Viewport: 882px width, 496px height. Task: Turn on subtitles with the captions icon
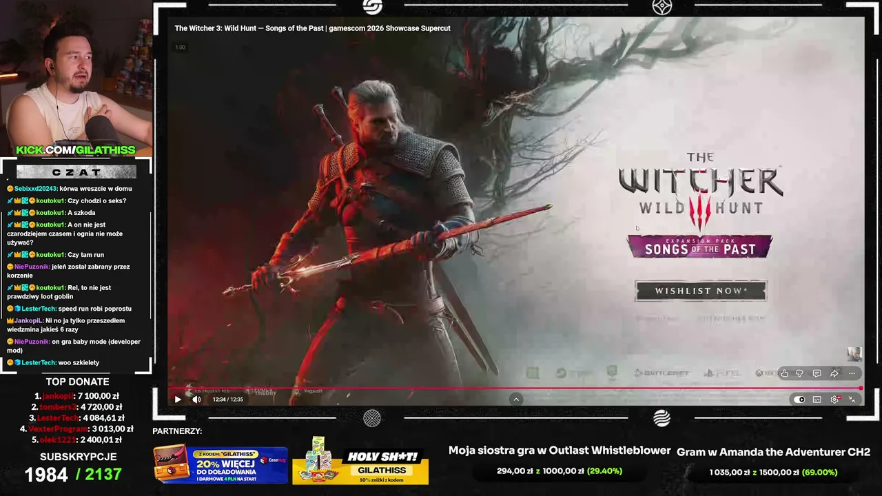[x=817, y=400]
